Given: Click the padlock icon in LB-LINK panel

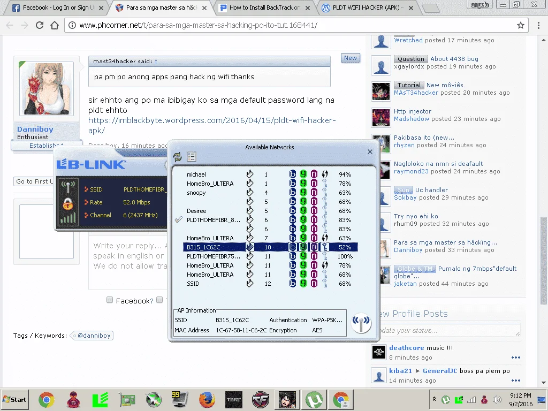Looking at the screenshot, I should (68, 203).
